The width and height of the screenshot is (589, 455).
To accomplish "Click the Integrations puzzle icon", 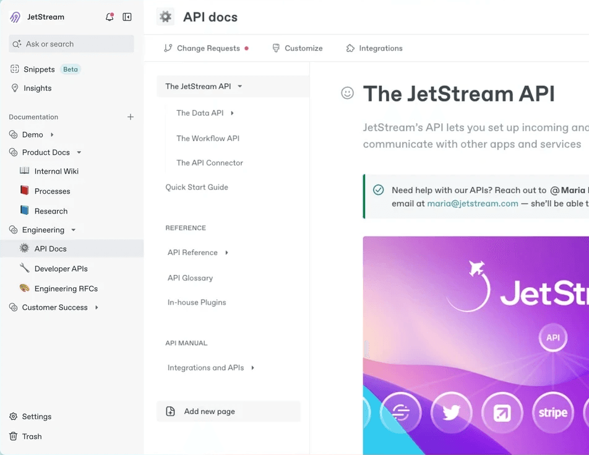I will pos(350,48).
